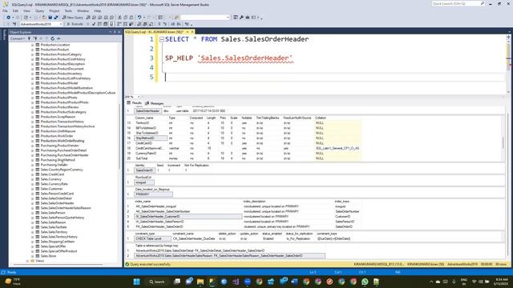
Task: Open the Project menu
Action: coord(55,10)
